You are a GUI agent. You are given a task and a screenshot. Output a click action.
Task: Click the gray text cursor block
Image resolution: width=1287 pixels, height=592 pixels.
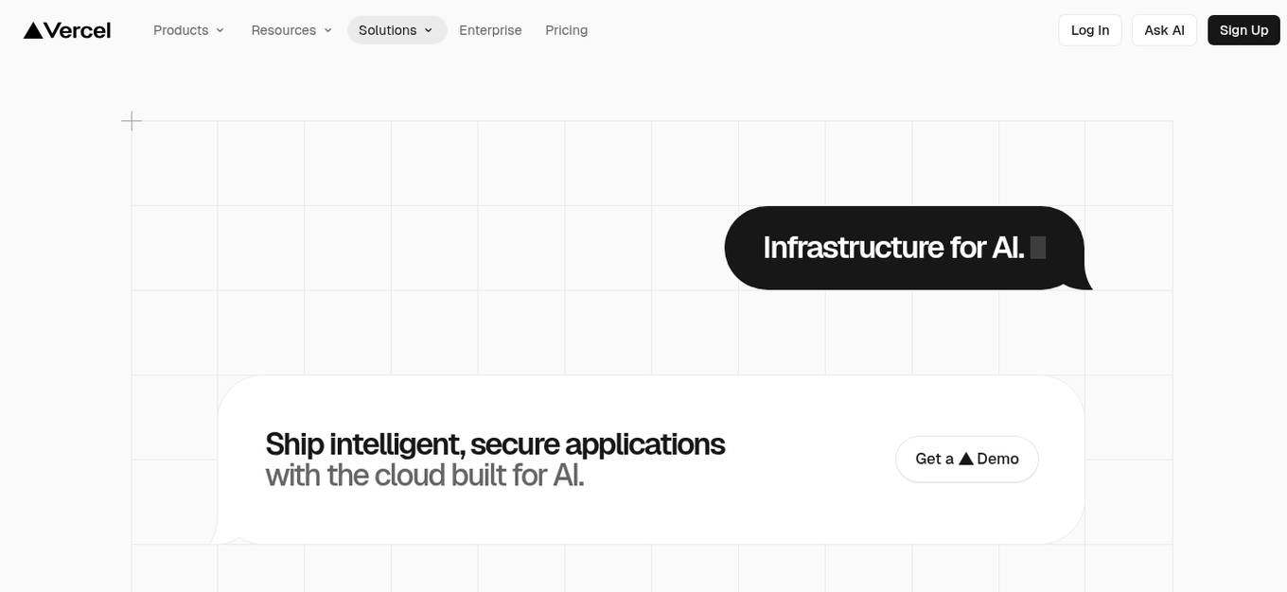point(1038,248)
